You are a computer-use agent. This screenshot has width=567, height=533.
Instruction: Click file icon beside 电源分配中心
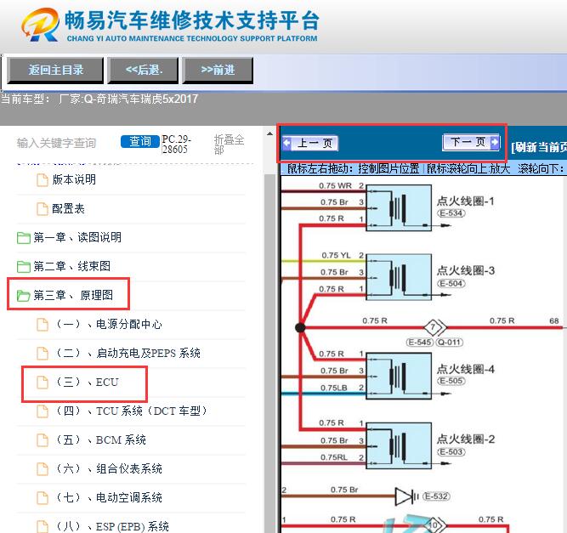(43, 325)
